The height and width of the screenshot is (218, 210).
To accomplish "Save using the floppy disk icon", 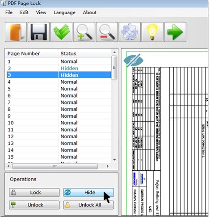I will tap(38, 32).
